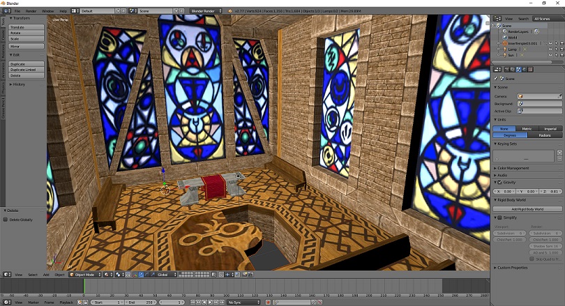Expand the Audio panel
The width and height of the screenshot is (565, 306).
coord(501,176)
